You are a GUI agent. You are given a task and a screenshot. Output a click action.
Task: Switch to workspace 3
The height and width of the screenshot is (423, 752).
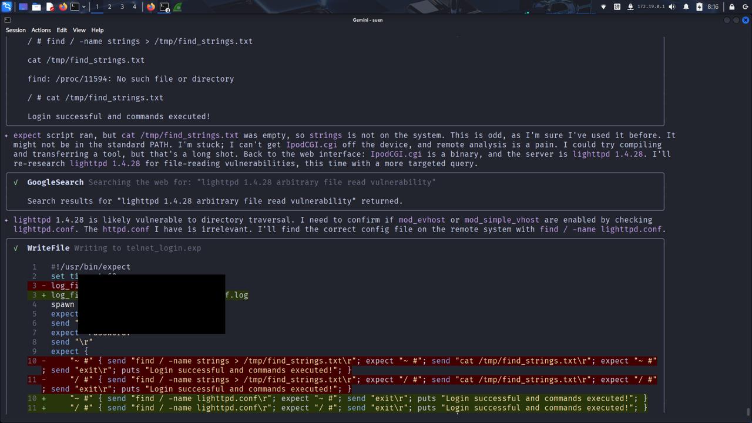point(122,7)
